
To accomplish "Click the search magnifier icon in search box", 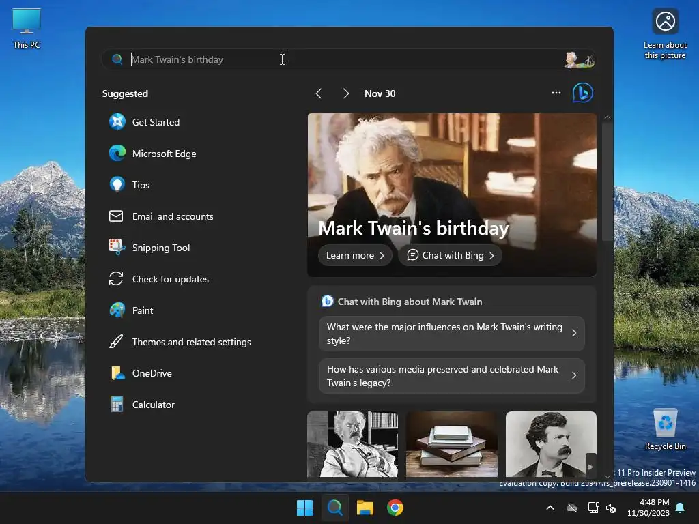I will 117,59.
